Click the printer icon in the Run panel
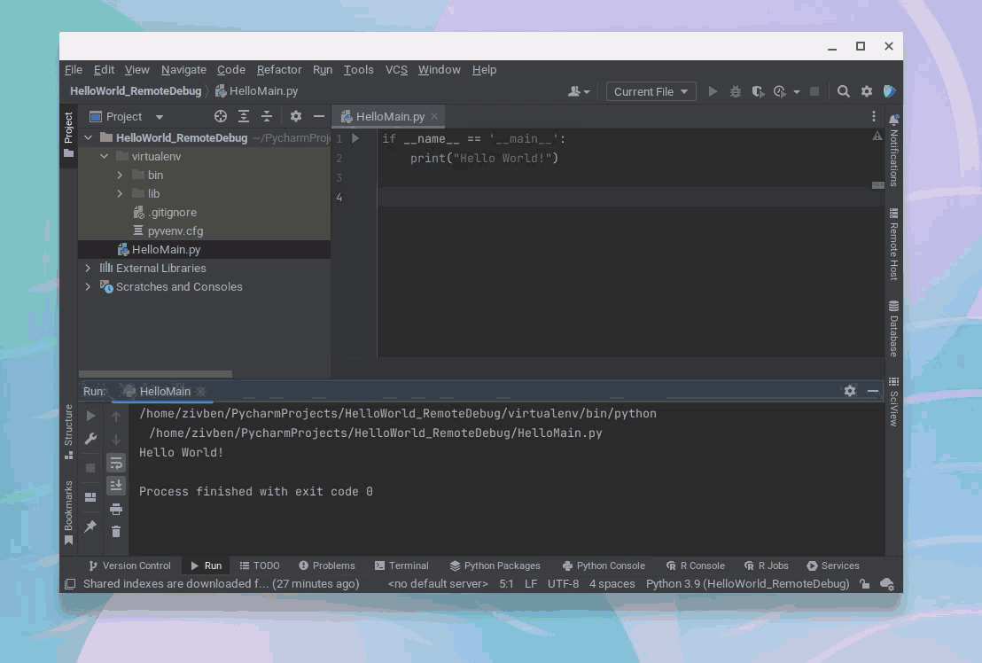 pos(116,509)
